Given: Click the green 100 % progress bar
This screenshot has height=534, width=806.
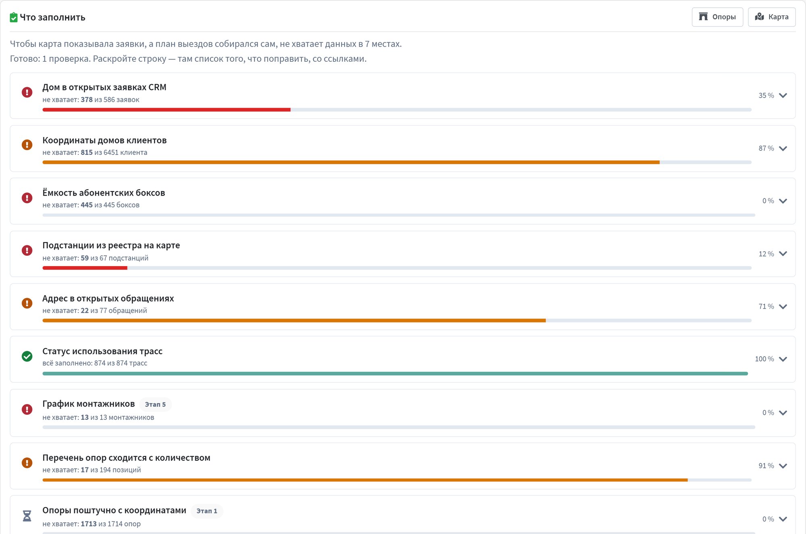Looking at the screenshot, I should coord(395,373).
